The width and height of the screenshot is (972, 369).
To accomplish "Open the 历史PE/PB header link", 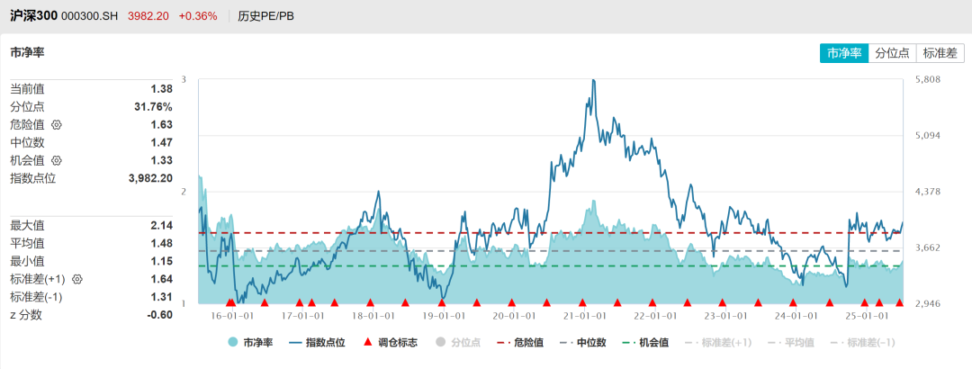I will pos(265,16).
